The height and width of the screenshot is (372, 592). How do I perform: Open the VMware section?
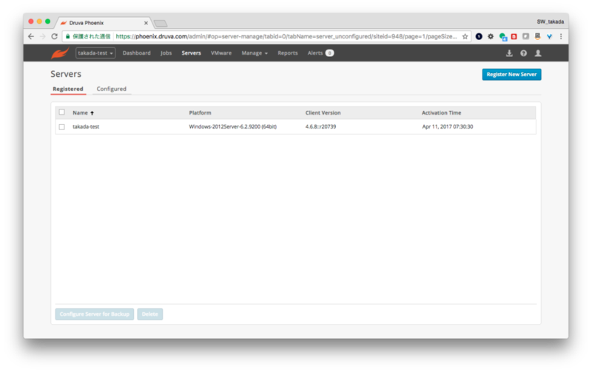pyautogui.click(x=221, y=53)
